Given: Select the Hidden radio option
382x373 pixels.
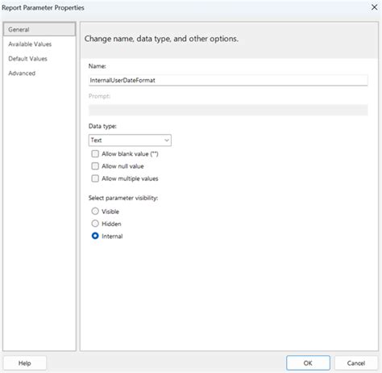Looking at the screenshot, I should (95, 224).
